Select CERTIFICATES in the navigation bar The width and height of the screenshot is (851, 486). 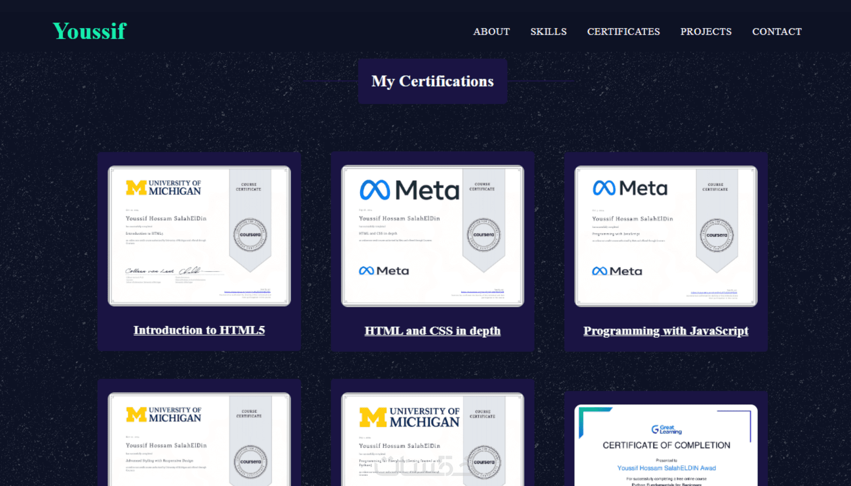(x=623, y=32)
